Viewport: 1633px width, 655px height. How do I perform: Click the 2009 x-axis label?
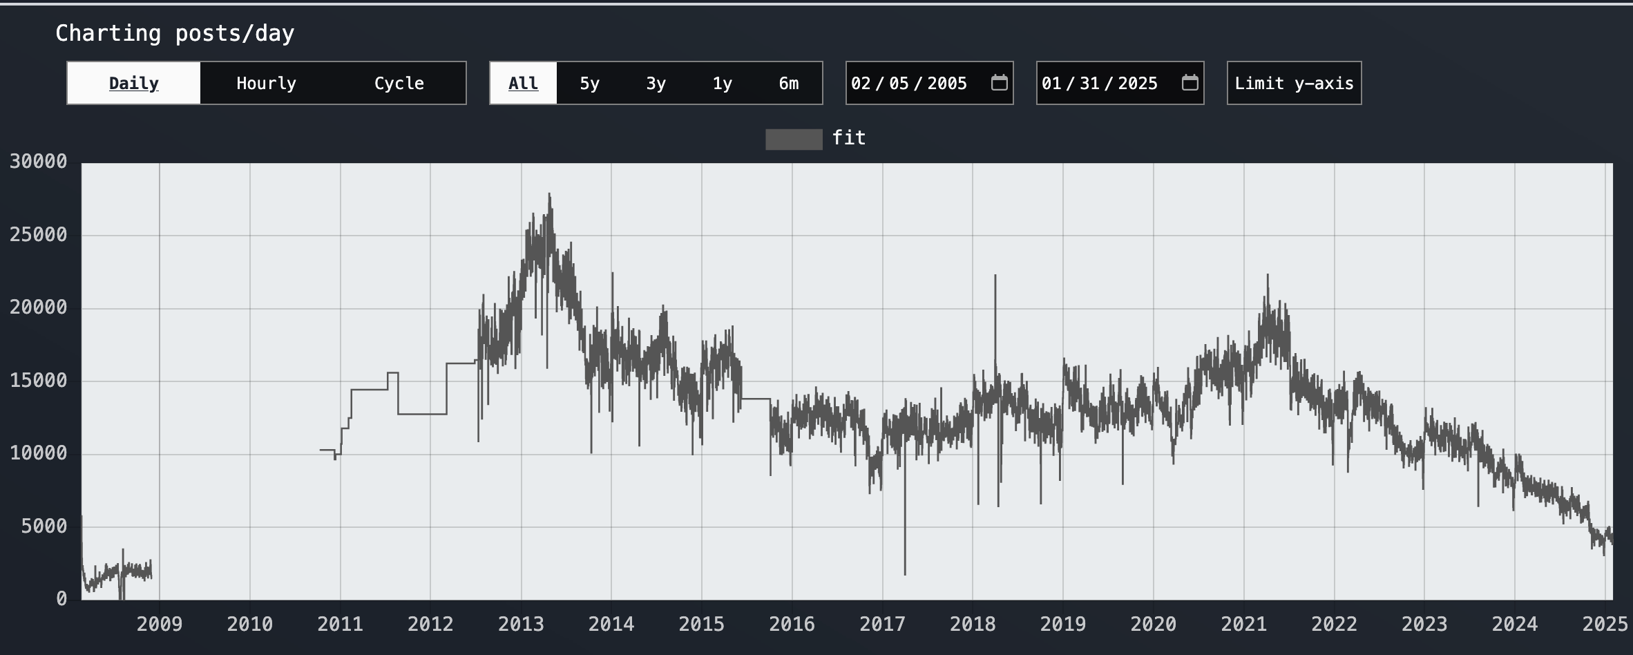[x=160, y=625]
